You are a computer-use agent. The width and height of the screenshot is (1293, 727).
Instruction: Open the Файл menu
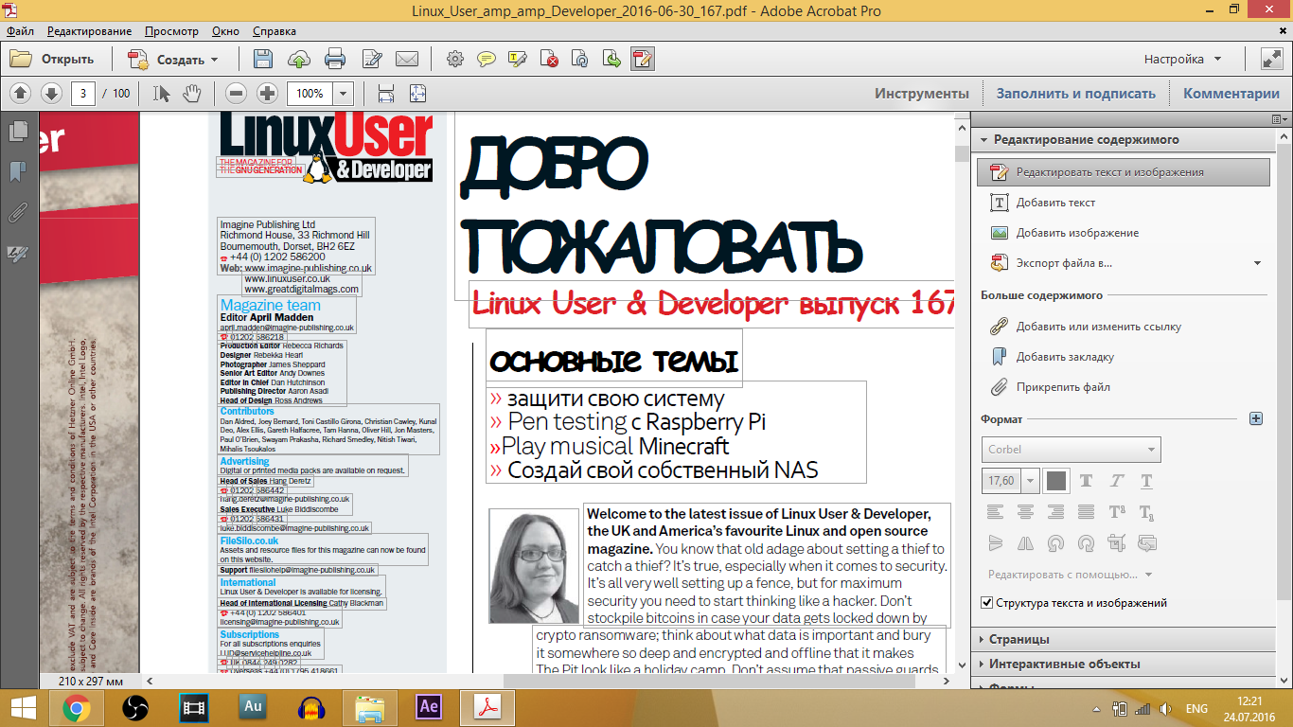coord(20,31)
